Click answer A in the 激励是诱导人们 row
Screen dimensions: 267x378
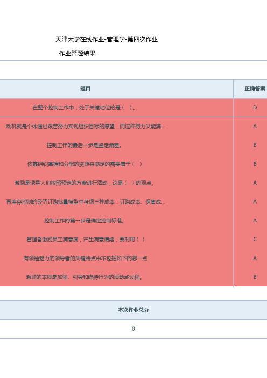click(255, 183)
